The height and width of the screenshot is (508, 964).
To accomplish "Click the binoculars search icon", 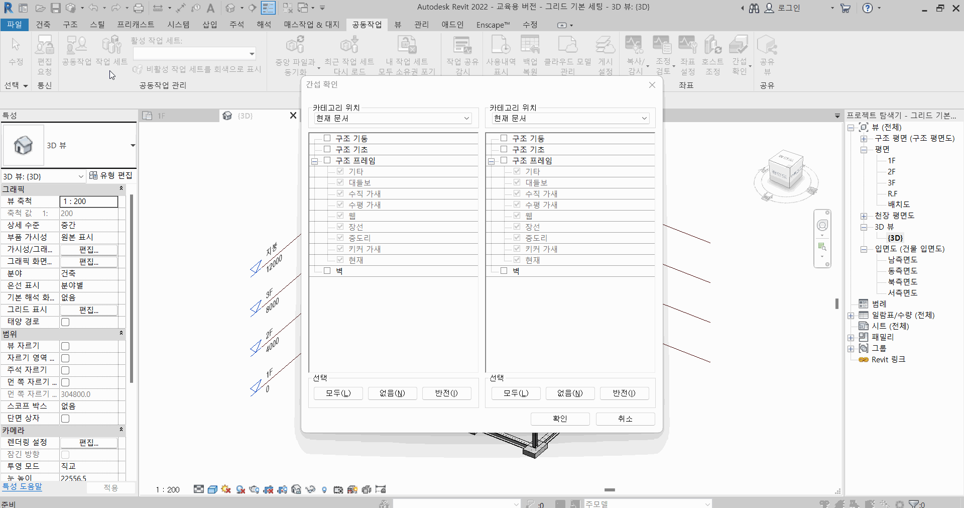I will click(754, 8).
